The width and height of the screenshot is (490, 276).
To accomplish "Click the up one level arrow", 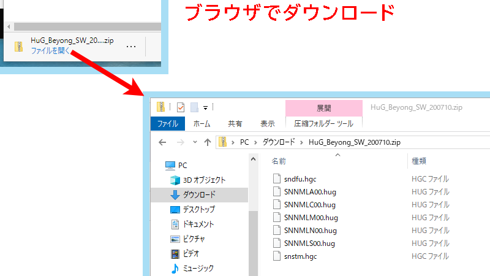I will tap(208, 142).
